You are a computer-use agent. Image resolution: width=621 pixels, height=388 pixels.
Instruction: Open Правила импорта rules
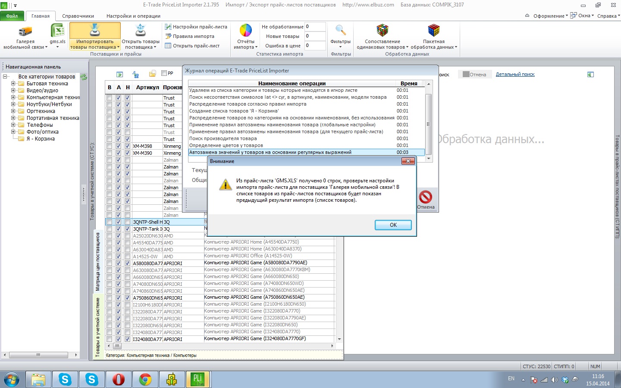[x=190, y=36]
